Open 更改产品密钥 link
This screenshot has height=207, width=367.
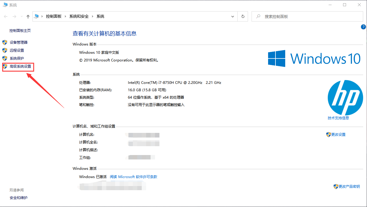349,187
